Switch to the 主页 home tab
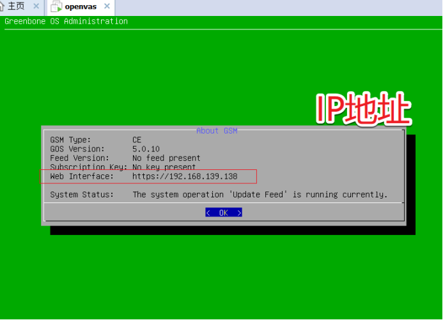Image resolution: width=443 pixels, height=320 pixels. tap(16, 6)
